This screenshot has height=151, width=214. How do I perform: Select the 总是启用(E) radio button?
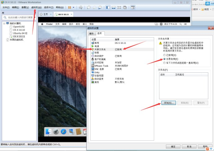(164, 59)
